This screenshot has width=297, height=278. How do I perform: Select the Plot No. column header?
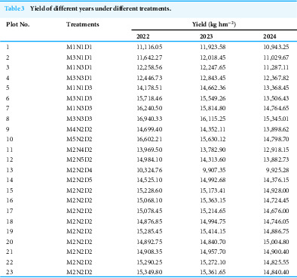(18, 24)
